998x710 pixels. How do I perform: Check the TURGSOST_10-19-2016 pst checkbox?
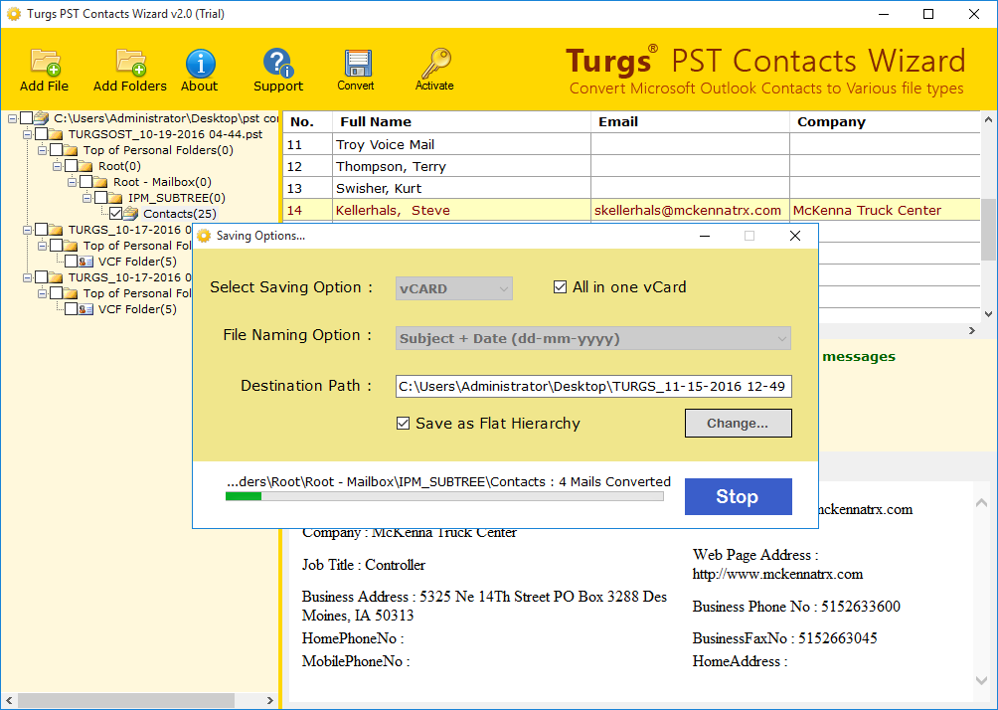(42, 133)
